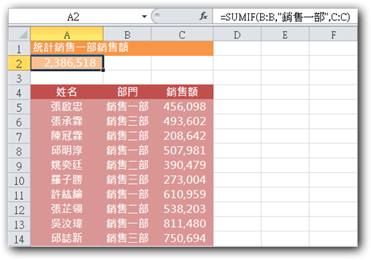Click sales value 456,098
371x260 pixels.
coord(184,106)
